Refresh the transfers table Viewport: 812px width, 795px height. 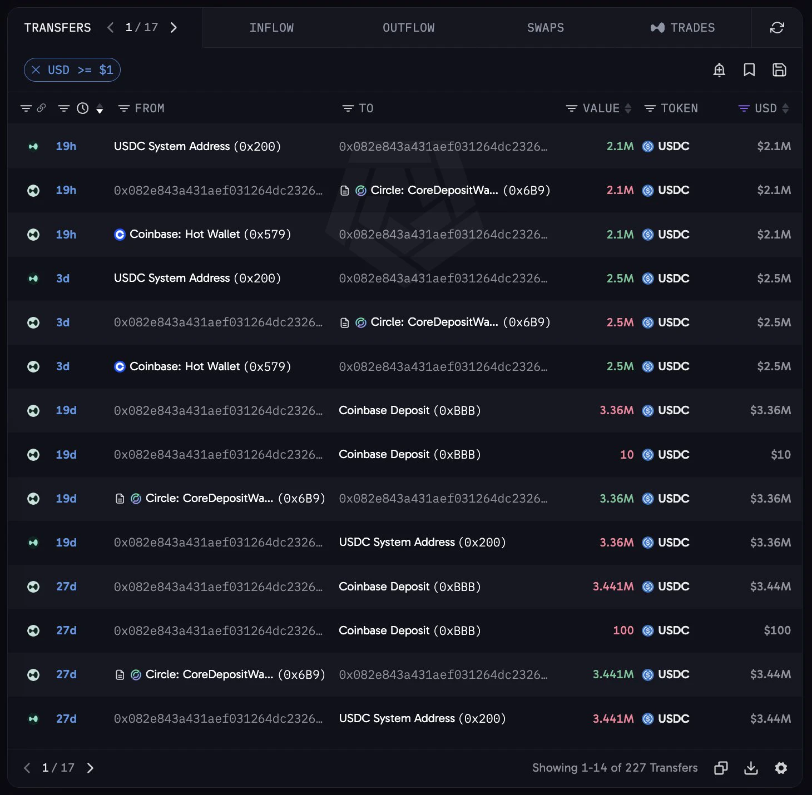tap(777, 28)
